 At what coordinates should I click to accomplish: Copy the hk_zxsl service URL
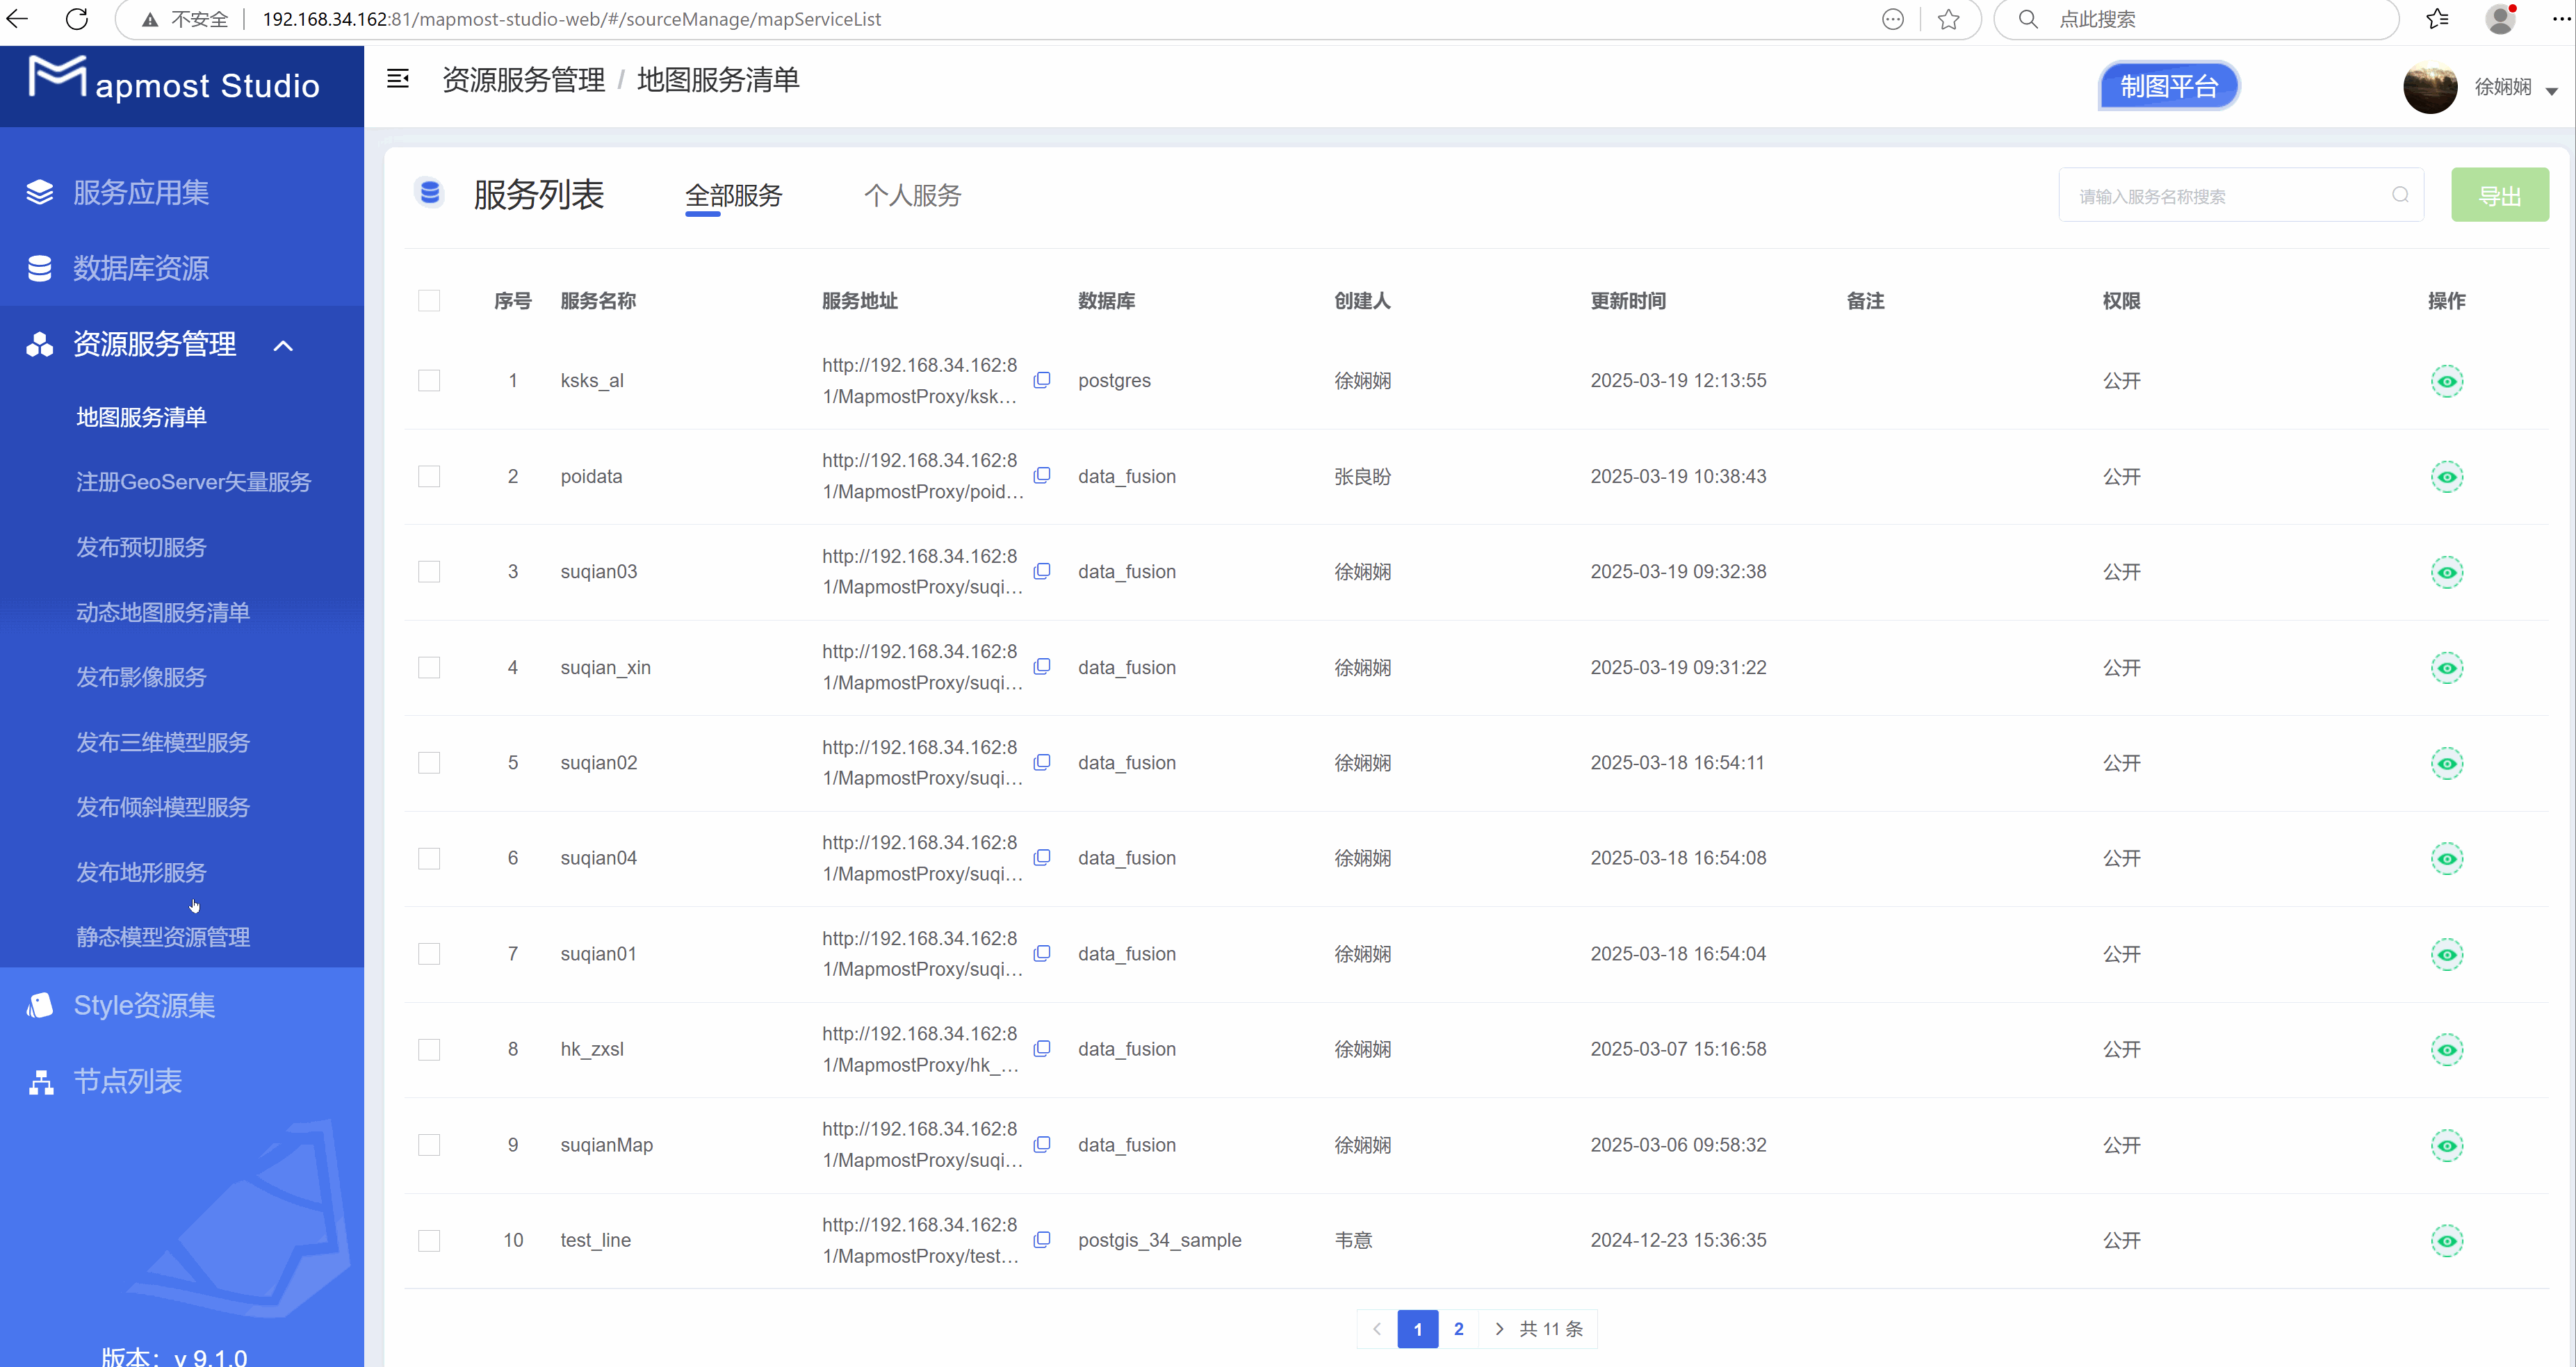[x=1042, y=1048]
